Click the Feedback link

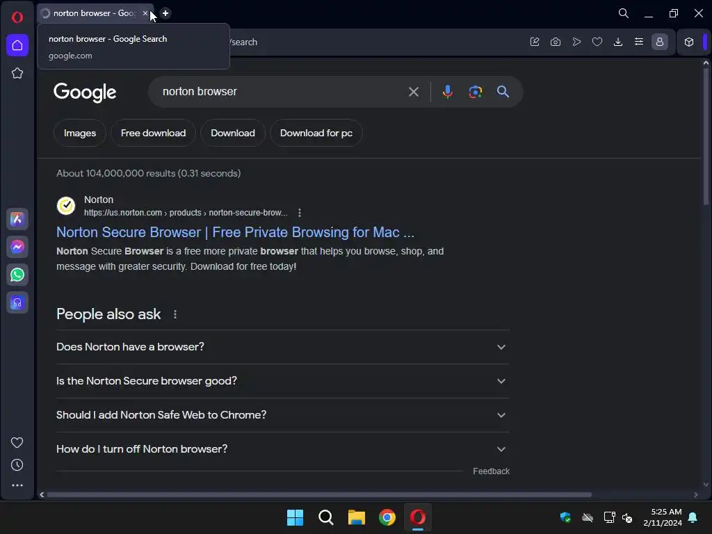(492, 471)
